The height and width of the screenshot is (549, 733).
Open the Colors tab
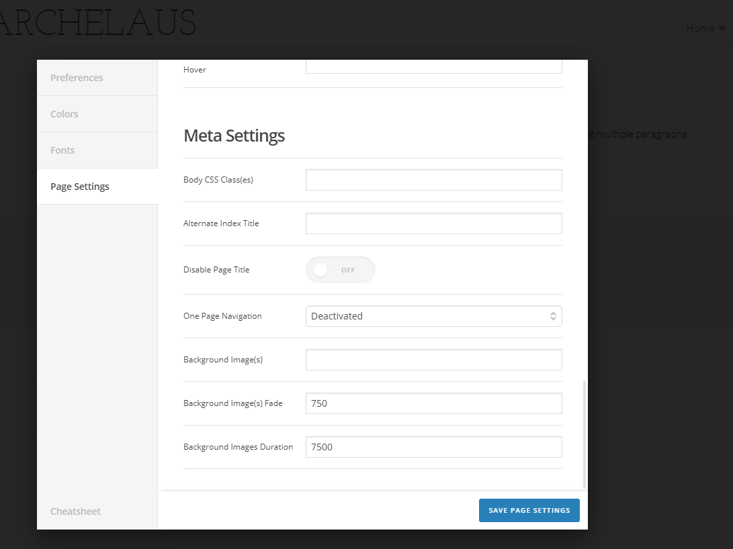pos(64,114)
